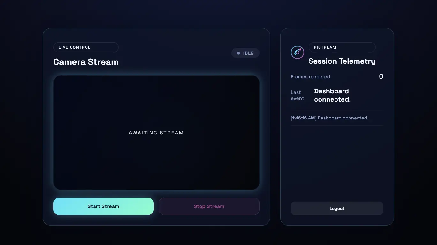
Task: Click the Session Telemetry heading
Action: point(342,61)
